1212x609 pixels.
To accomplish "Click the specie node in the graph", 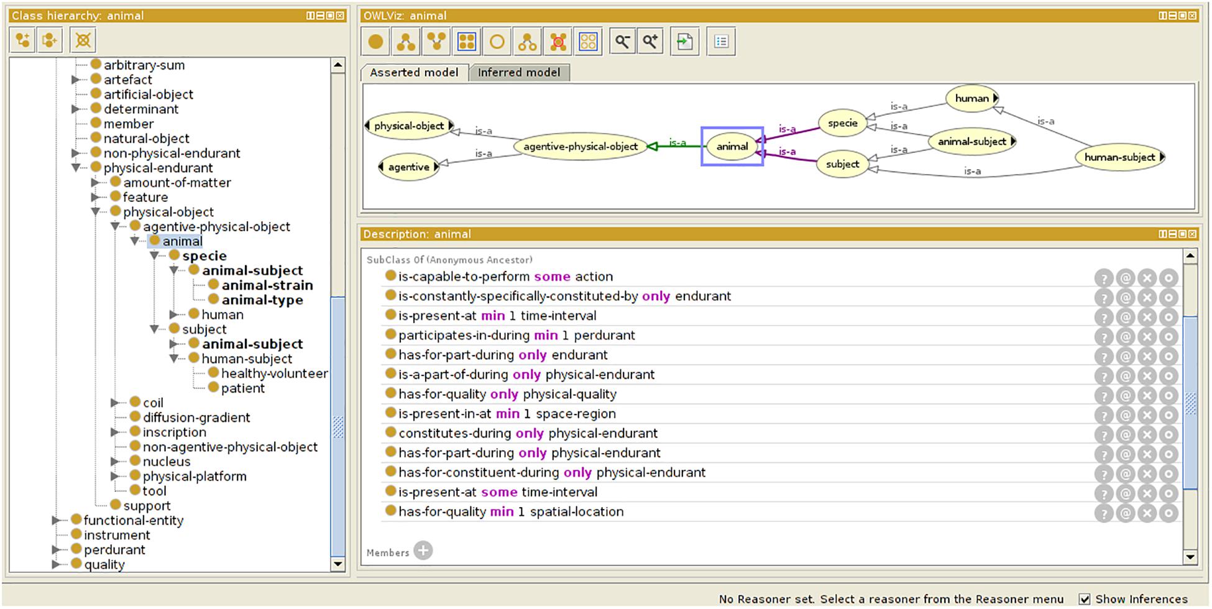I will click(843, 123).
